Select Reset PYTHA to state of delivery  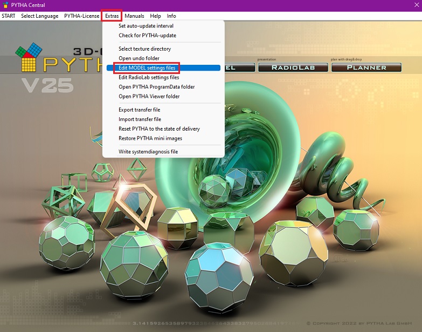[x=163, y=129]
